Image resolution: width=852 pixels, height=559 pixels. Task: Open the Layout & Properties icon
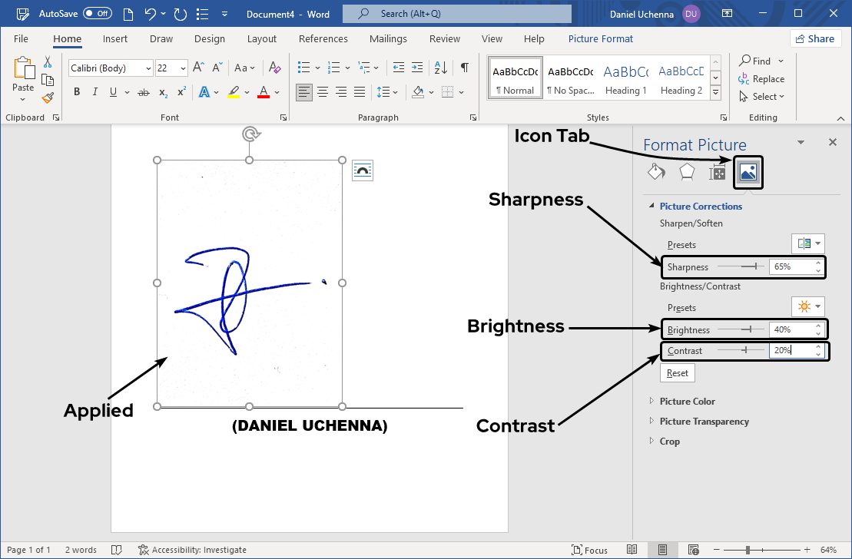[x=717, y=172]
